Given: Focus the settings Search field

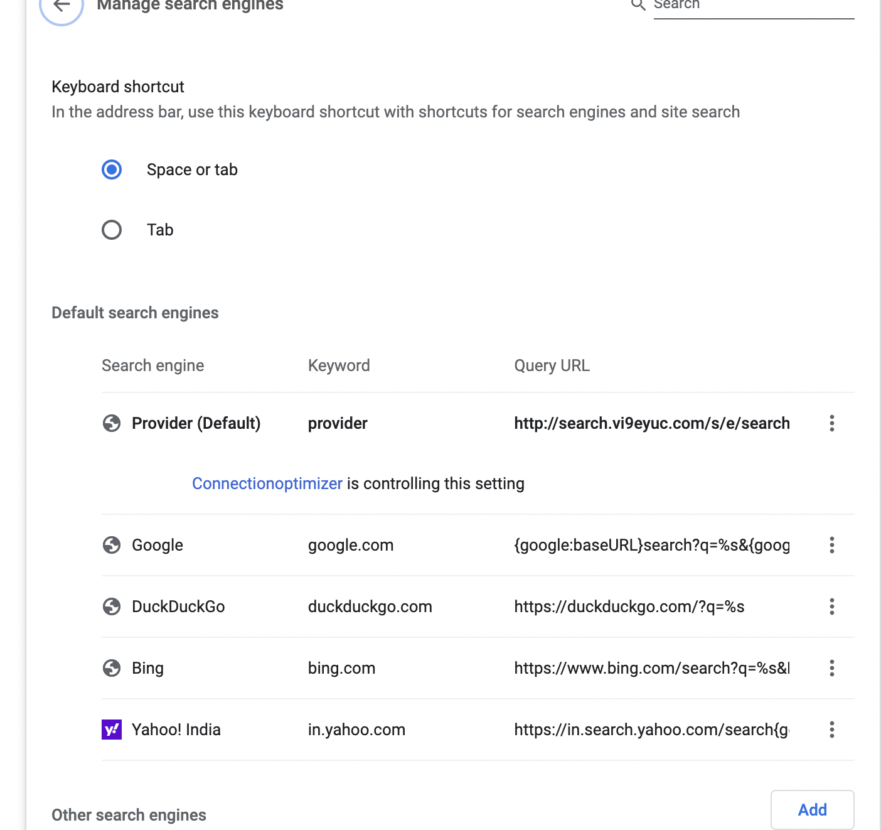Looking at the screenshot, I should (x=753, y=6).
